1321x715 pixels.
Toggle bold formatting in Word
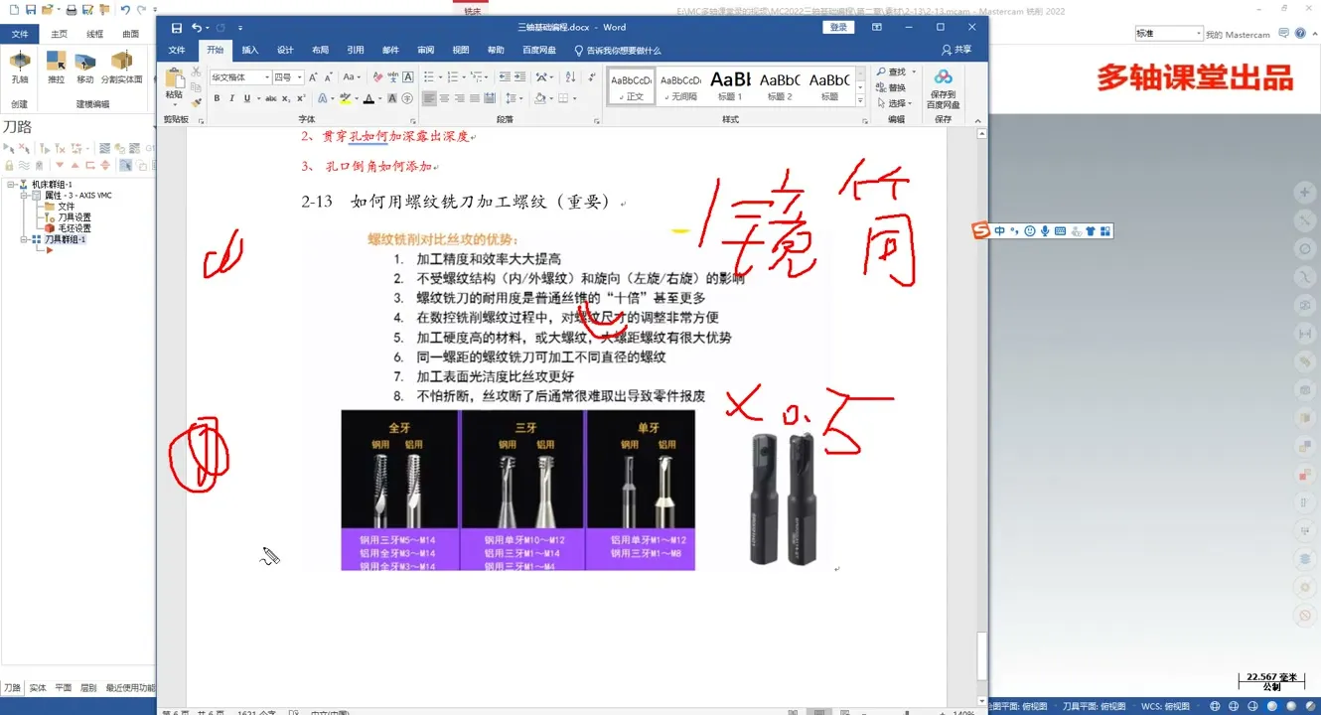click(x=217, y=99)
